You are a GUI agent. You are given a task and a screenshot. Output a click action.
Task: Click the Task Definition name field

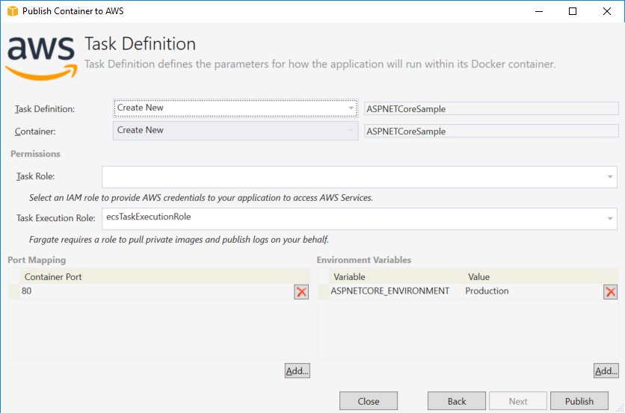pyautogui.click(x=490, y=109)
